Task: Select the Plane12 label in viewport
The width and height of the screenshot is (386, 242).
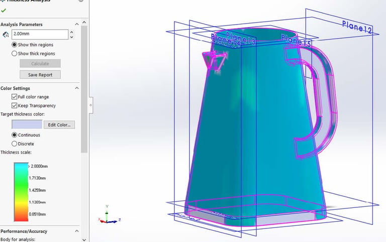Action: [357, 27]
